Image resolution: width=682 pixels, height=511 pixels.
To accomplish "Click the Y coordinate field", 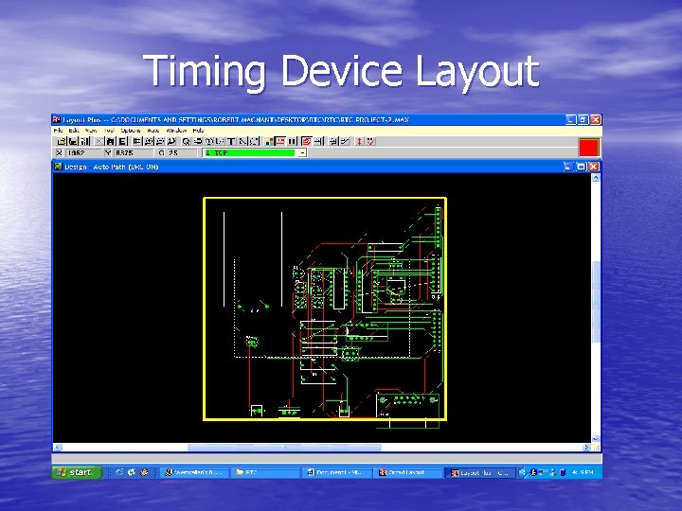I will tap(134, 153).
